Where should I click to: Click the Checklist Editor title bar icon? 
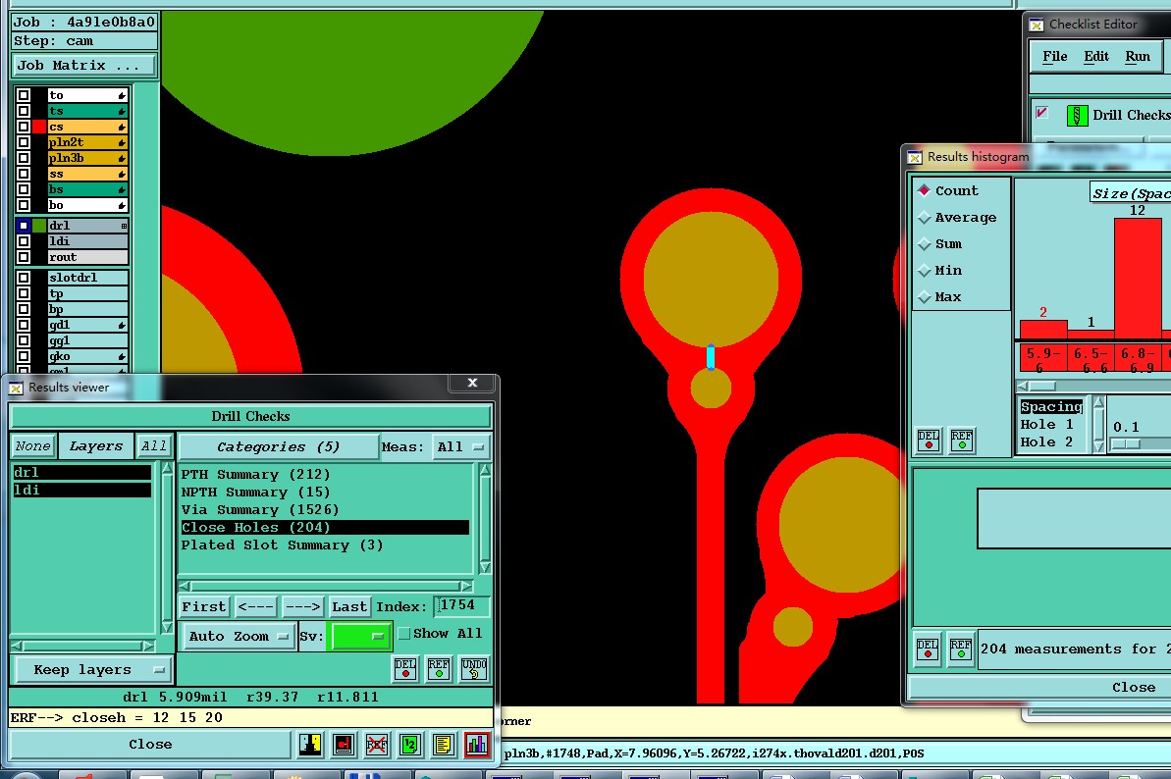pos(1036,26)
